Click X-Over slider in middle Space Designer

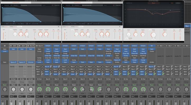click(96, 36)
